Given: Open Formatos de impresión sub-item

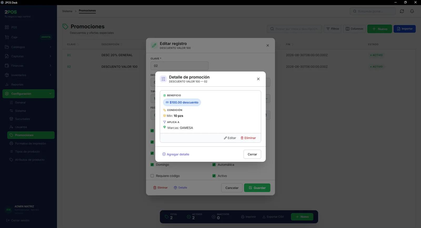Looking at the screenshot, I should [31, 144].
